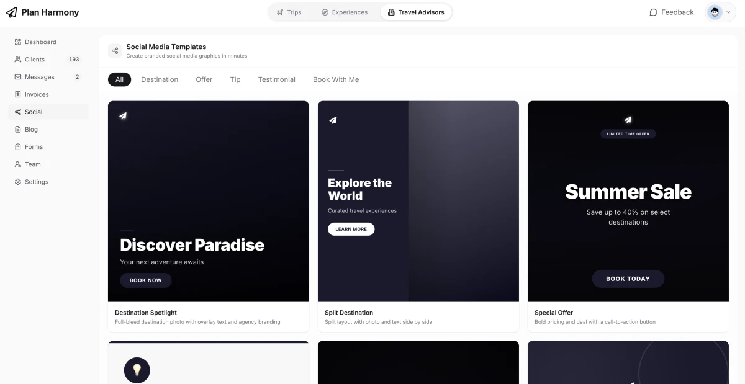Filter templates by Destination
The image size is (745, 384).
[160, 79]
